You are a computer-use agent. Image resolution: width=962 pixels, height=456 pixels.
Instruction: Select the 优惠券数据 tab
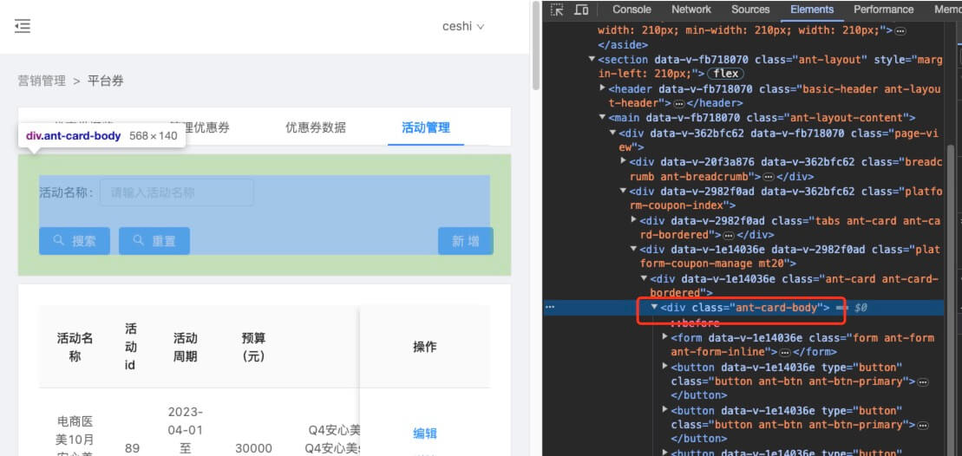316,127
